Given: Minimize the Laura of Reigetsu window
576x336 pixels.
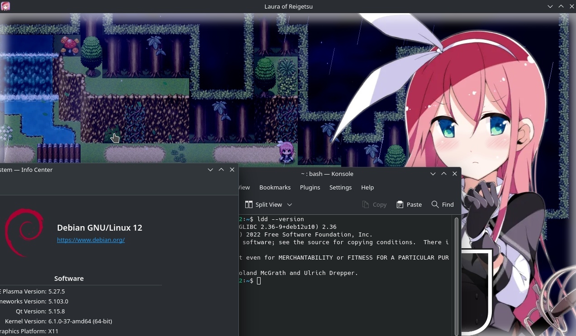Looking at the screenshot, I should 550,6.
